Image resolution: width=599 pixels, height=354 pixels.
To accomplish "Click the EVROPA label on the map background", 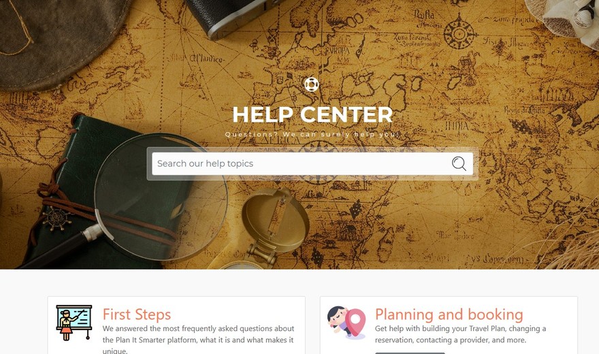I will pyautogui.click(x=337, y=50).
